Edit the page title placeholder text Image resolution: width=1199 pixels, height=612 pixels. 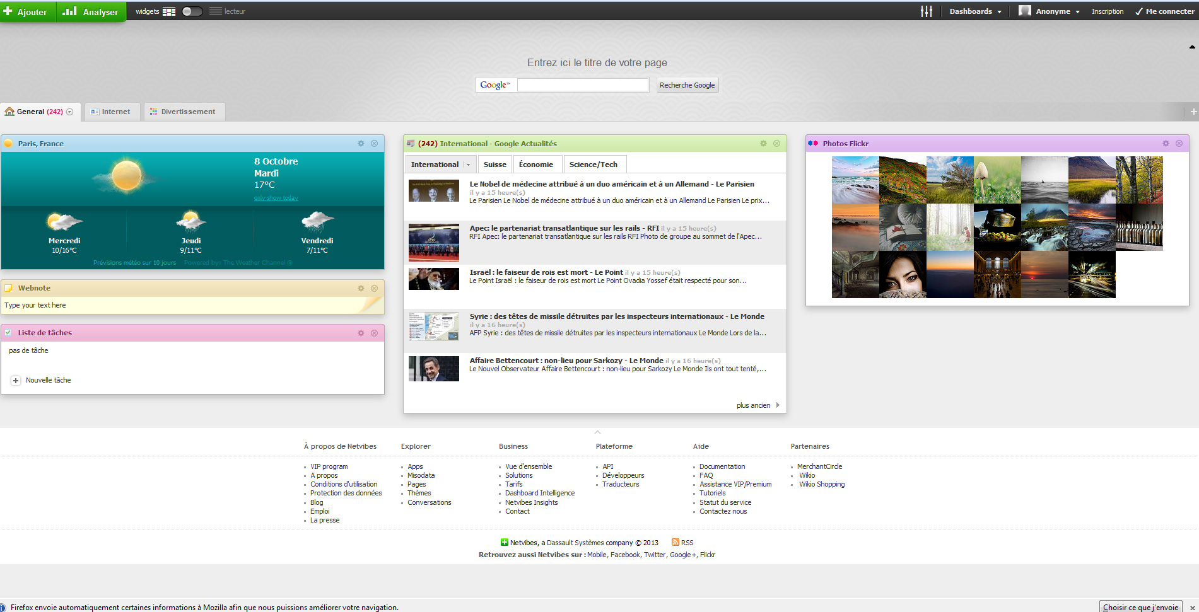point(597,62)
